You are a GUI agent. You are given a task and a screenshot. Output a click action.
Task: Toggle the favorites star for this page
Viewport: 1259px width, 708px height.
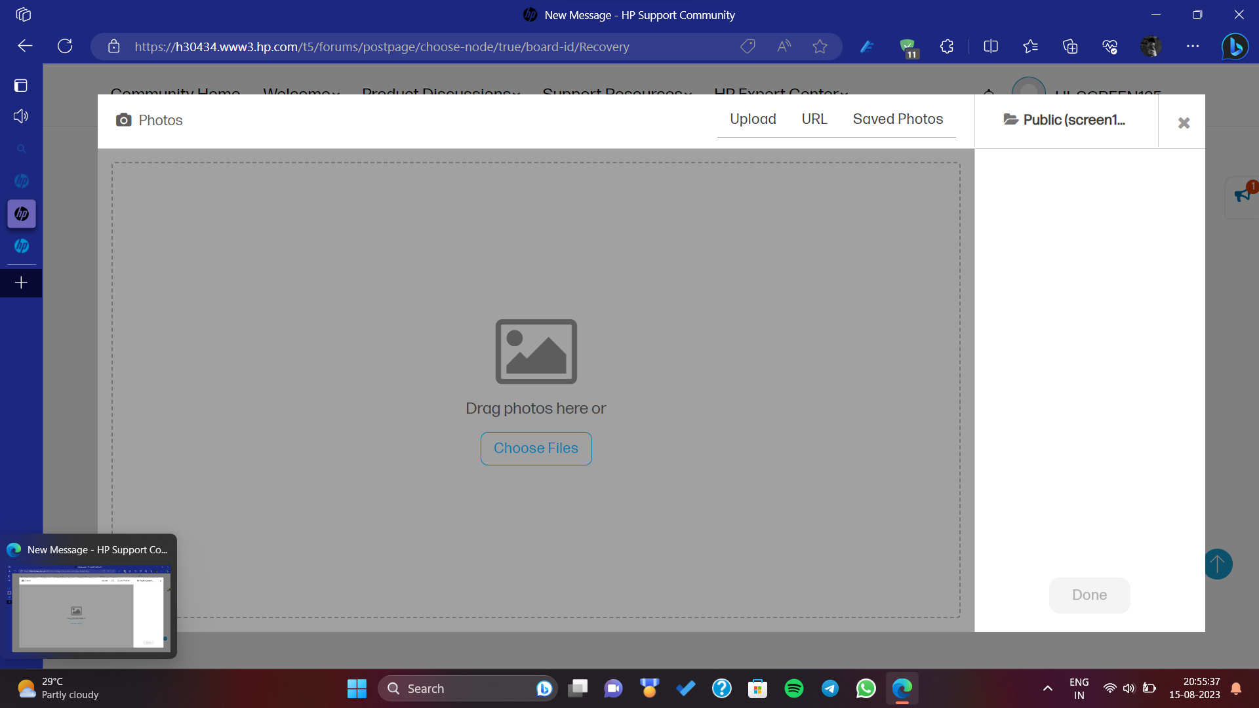point(820,46)
